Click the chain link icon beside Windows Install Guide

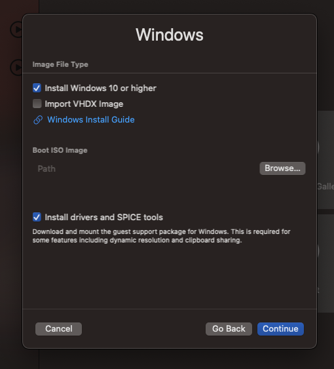[x=38, y=120]
